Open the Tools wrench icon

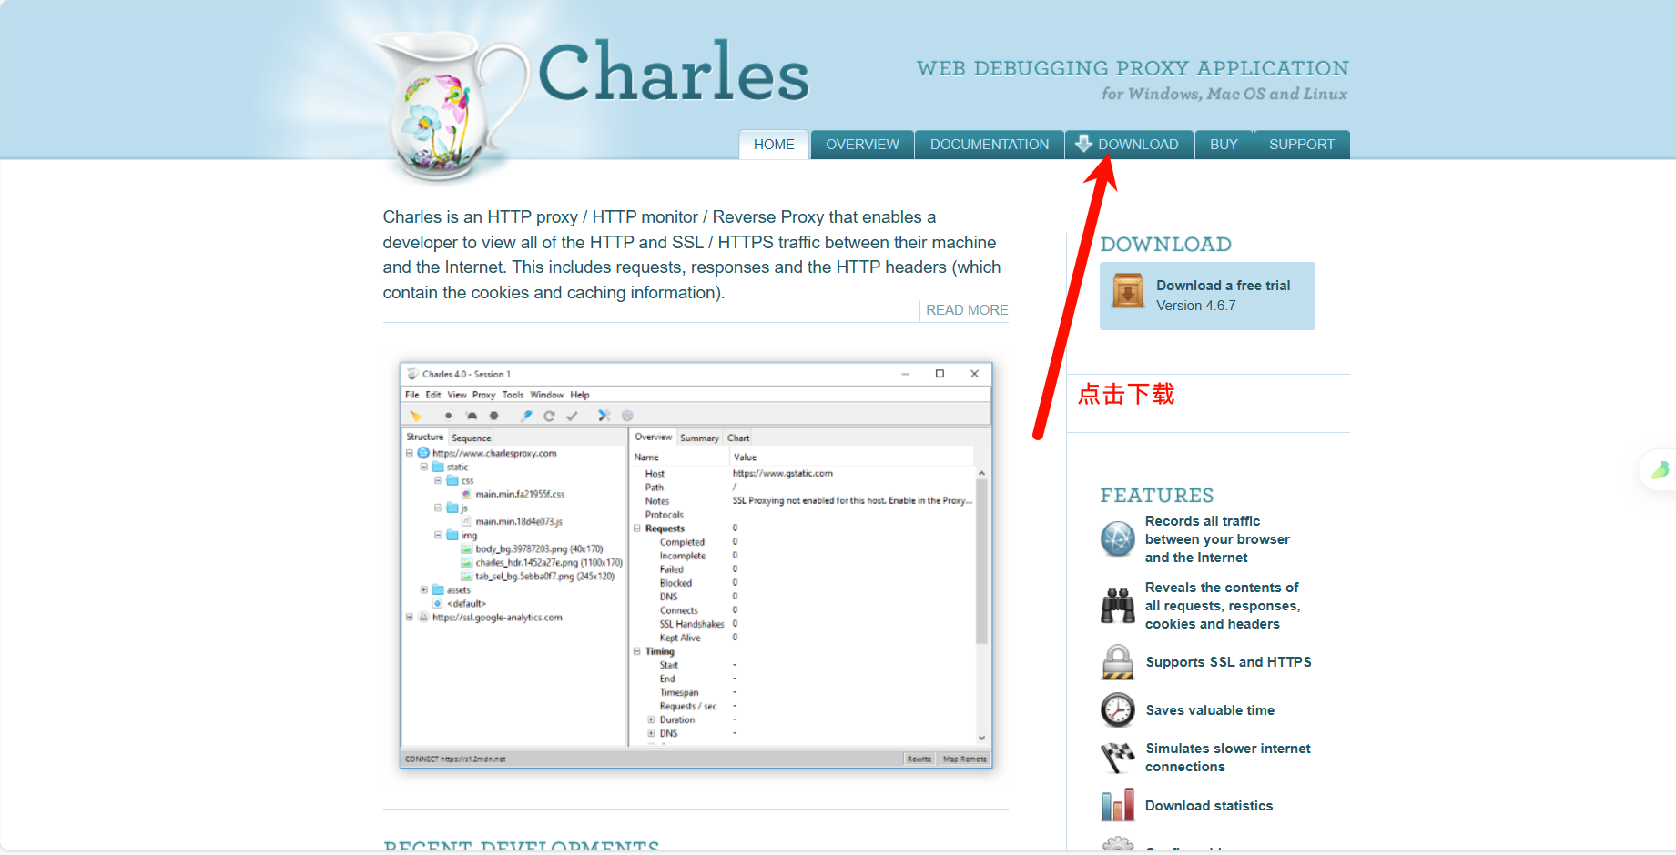604,416
